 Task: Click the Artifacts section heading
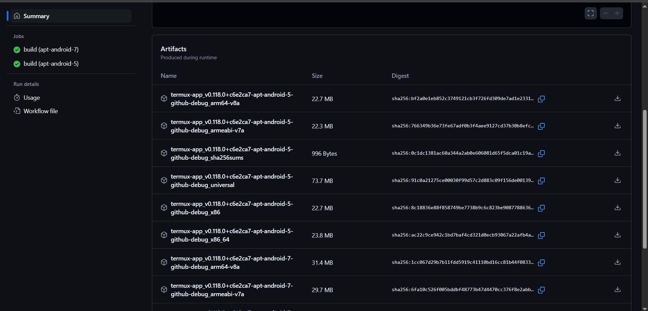tap(173, 49)
